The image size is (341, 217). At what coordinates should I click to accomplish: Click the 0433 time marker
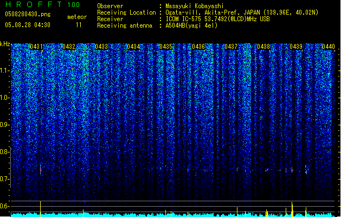point(101,47)
